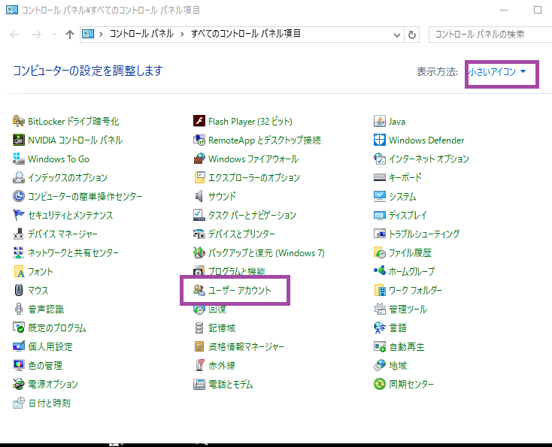The image size is (552, 447).
Task: Open the 表示方法 小さいアイコン dropdown
Action: tap(497, 71)
